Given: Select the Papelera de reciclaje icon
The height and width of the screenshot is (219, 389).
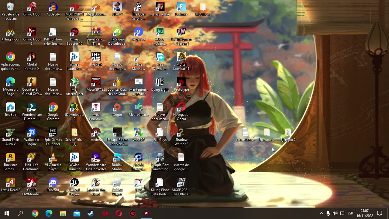Looking at the screenshot, I should click(x=10, y=12).
